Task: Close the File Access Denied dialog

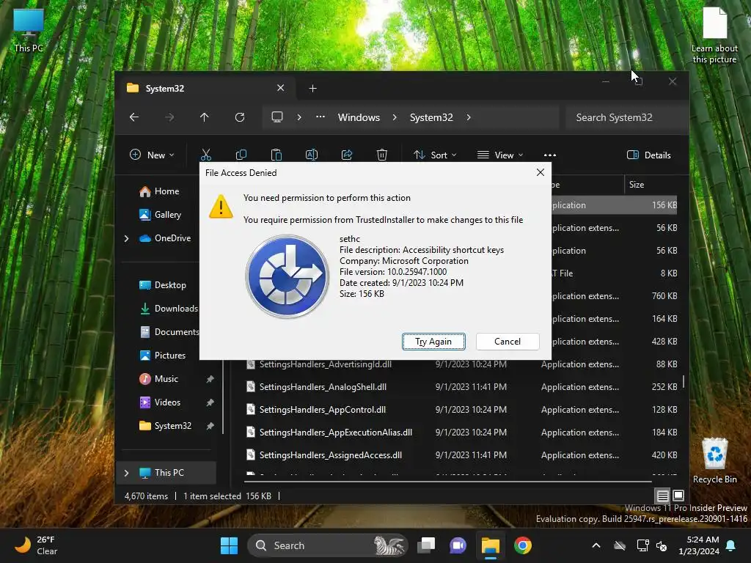Action: tap(541, 172)
